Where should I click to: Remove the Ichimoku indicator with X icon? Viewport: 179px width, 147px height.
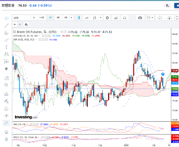(49, 36)
